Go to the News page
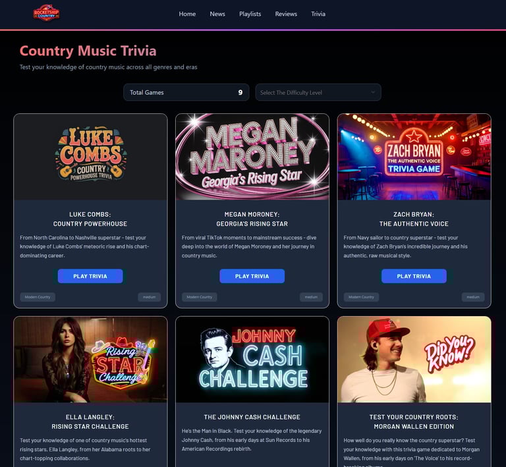The width and height of the screenshot is (506, 467). (x=217, y=14)
